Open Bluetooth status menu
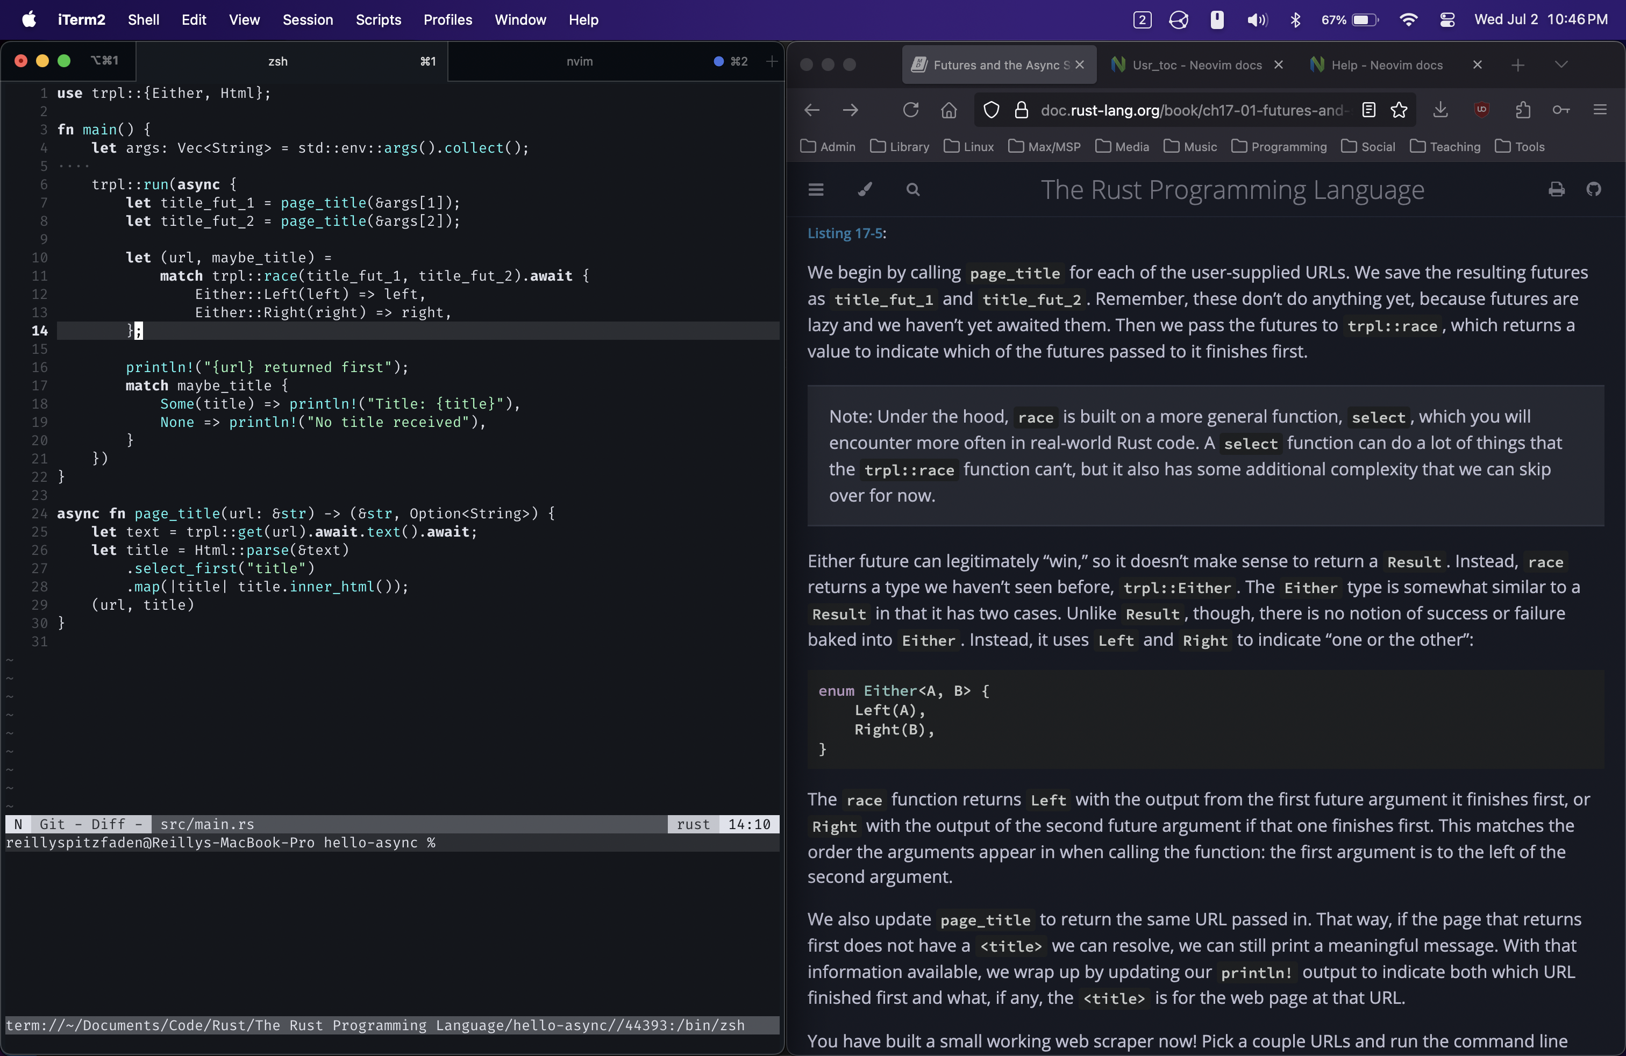The image size is (1626, 1056). (1295, 20)
